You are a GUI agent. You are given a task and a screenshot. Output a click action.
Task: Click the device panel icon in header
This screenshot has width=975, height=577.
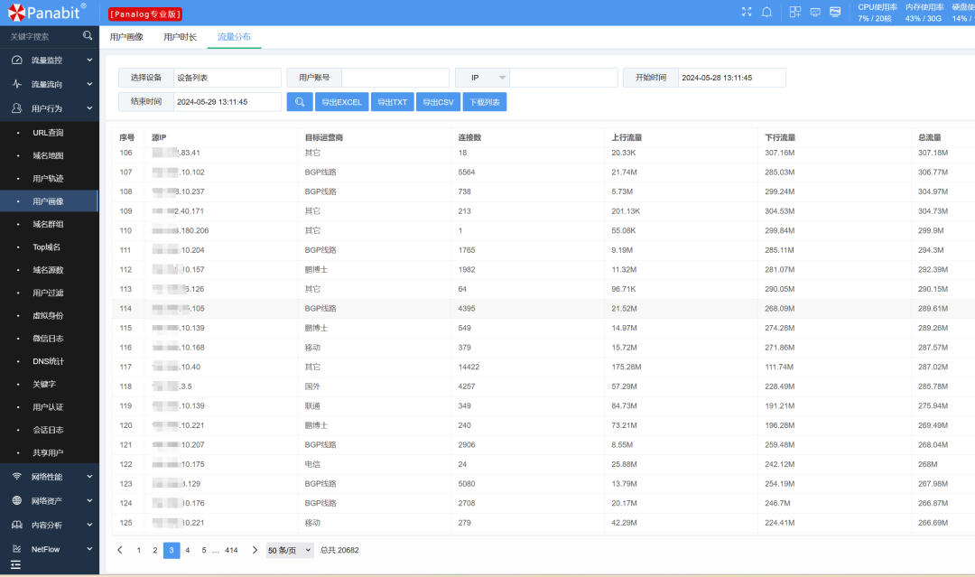pos(835,12)
